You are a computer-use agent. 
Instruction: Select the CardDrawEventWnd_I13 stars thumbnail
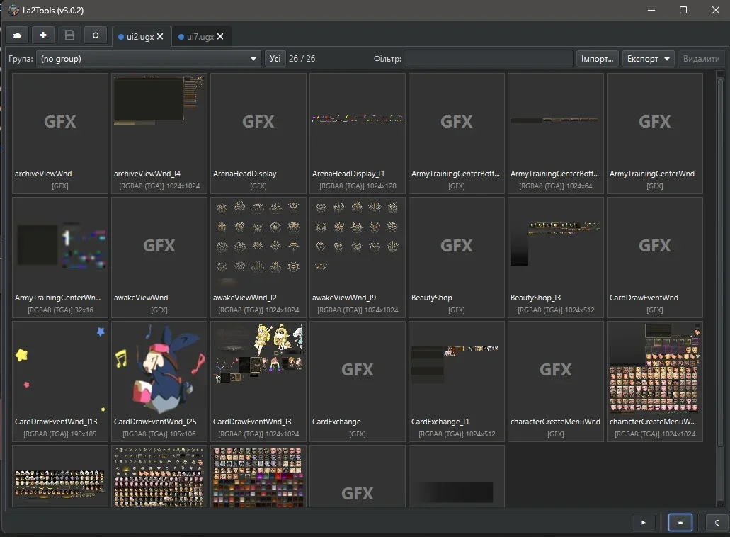pos(60,381)
